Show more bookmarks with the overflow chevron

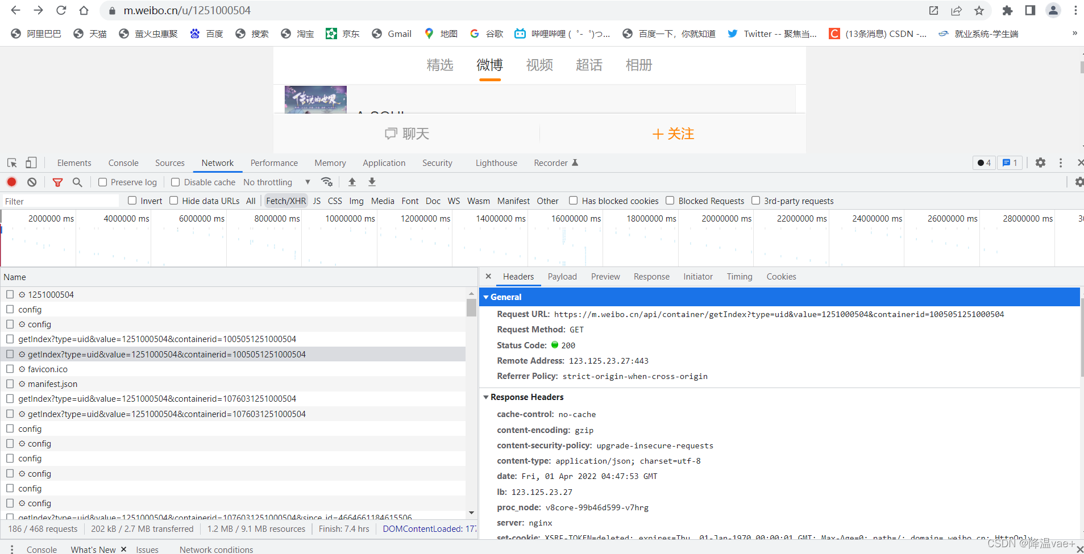click(x=1074, y=34)
